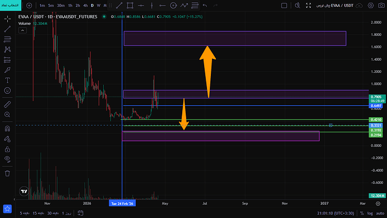This screenshot has width=387, height=218.
Task: Click the add symbol plus icon
Action: [29, 6]
